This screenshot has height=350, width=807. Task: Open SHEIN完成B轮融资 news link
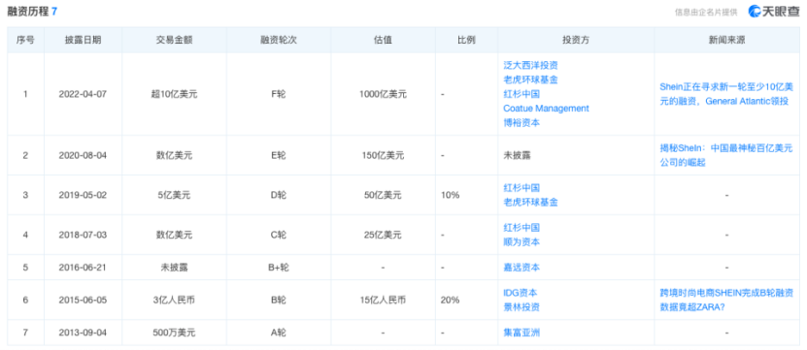click(725, 301)
